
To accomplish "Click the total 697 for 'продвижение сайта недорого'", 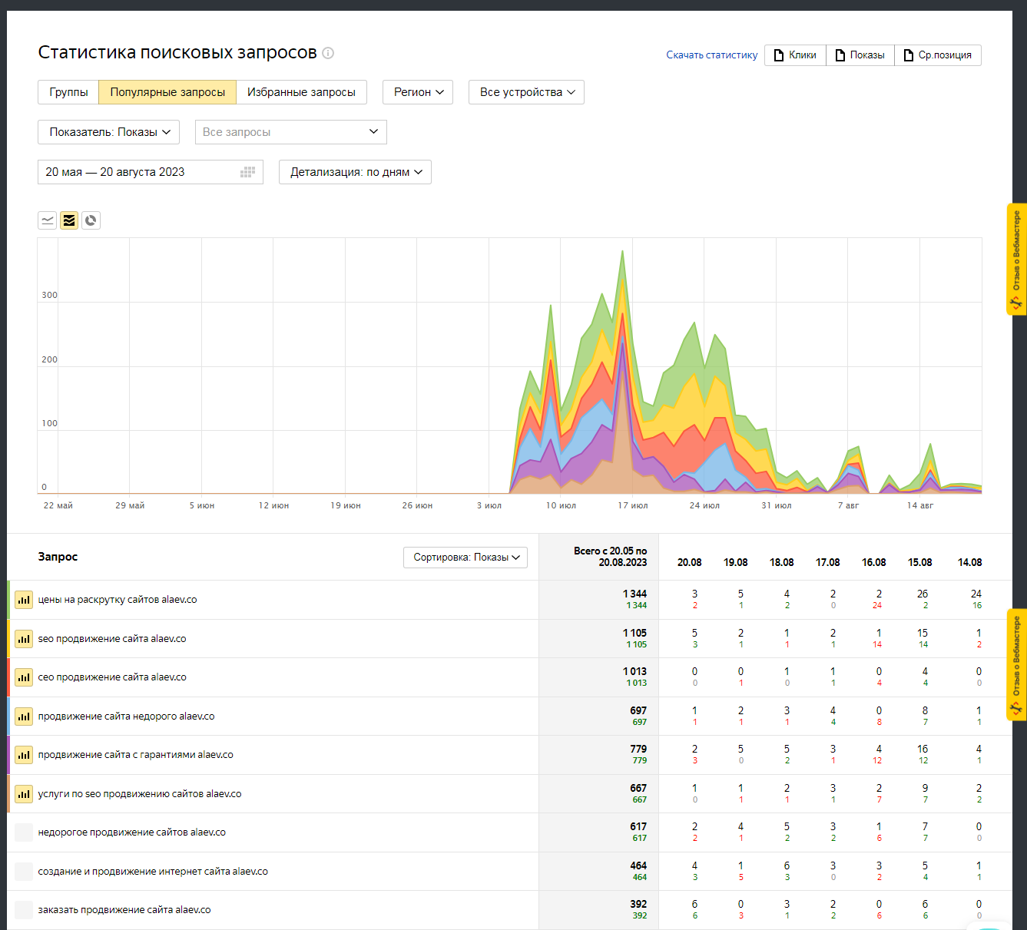I will (x=638, y=710).
